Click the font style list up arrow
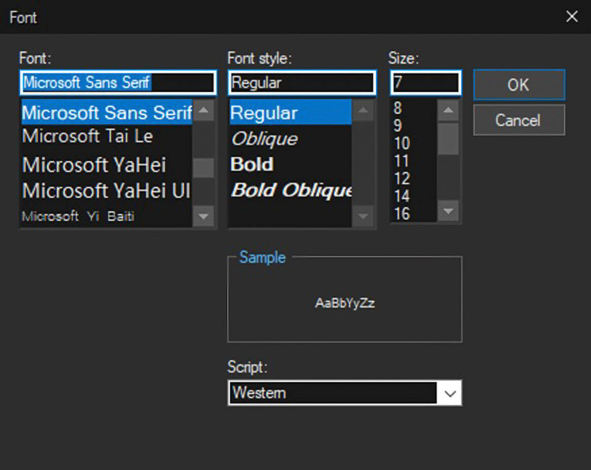 [x=363, y=111]
